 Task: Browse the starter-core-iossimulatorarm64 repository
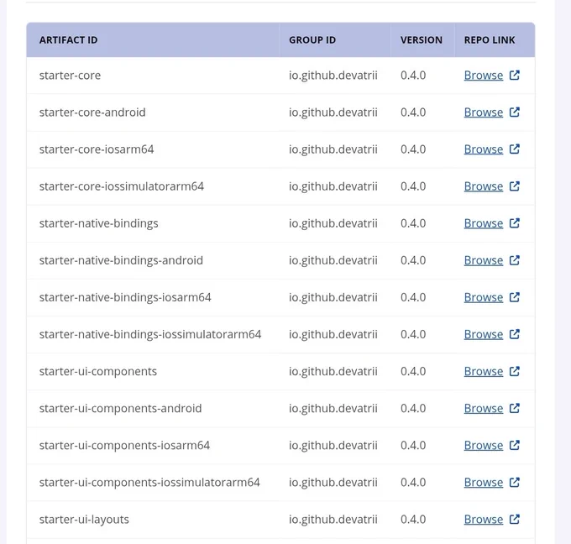[x=483, y=186]
